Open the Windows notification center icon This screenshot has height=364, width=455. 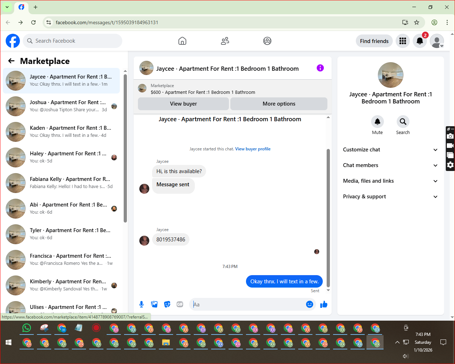(x=443, y=342)
